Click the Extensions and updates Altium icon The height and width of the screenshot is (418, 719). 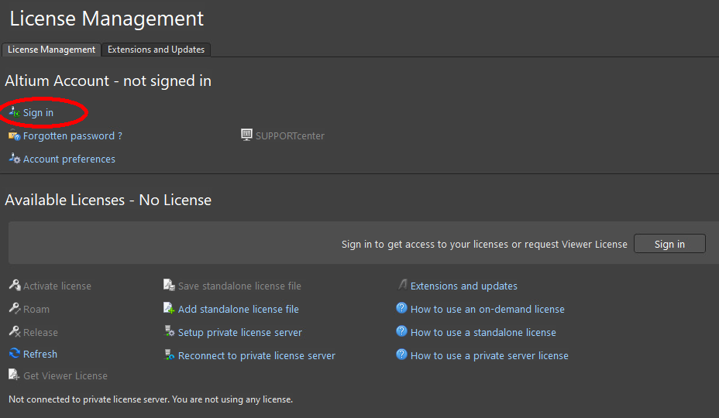pyautogui.click(x=402, y=285)
